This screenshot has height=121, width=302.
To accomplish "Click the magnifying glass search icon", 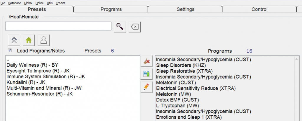I will tap(119, 27).
